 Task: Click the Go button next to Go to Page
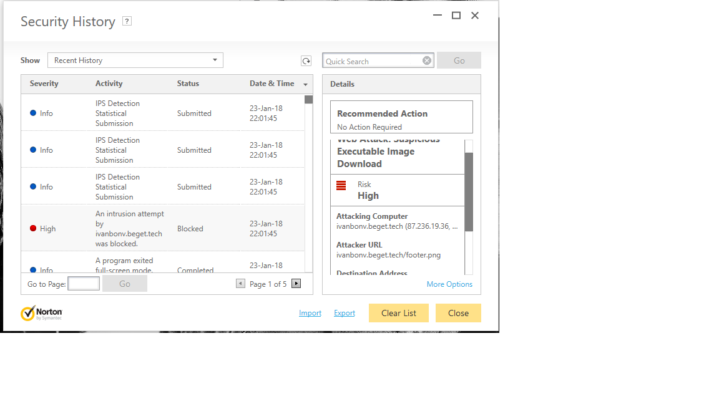(125, 284)
